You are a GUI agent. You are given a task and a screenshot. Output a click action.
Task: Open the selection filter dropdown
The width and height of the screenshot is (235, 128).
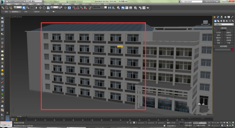pos(18,7)
